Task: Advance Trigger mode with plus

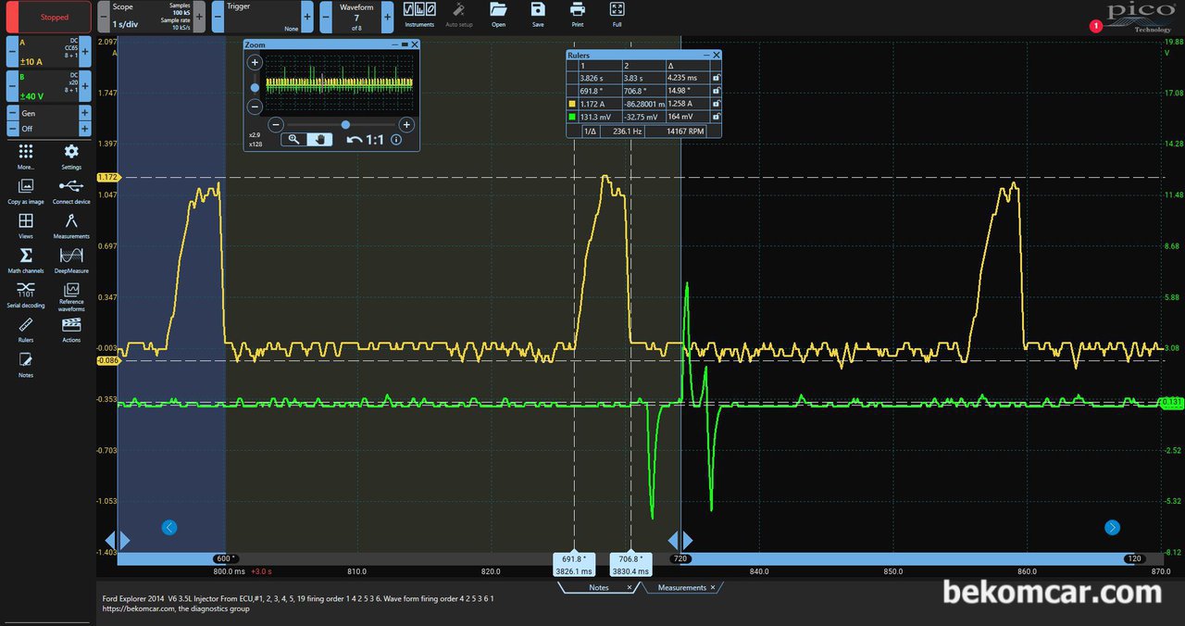Action: tap(306, 17)
